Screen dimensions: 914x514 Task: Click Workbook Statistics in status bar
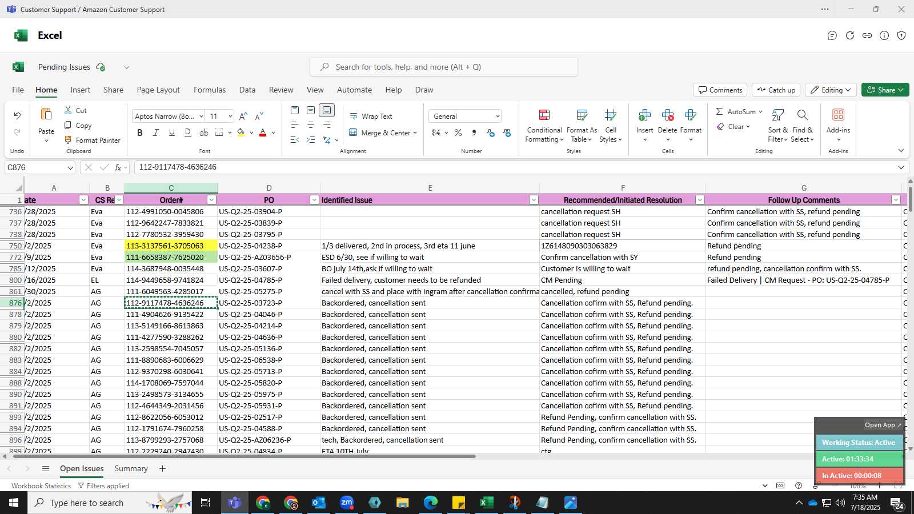(x=41, y=486)
